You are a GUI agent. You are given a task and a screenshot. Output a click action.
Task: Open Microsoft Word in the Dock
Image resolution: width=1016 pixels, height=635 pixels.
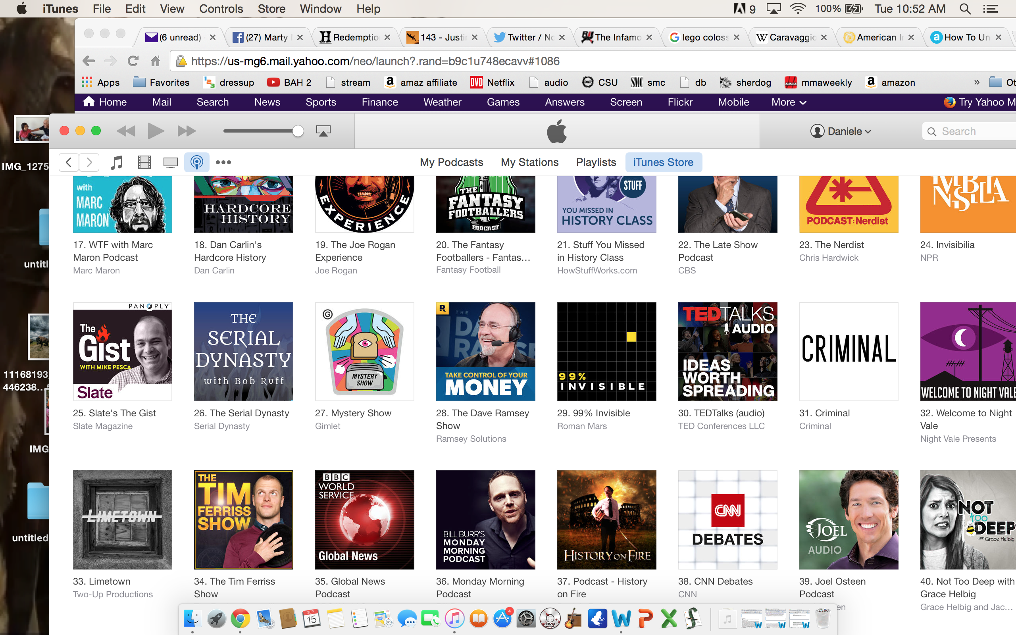(622, 619)
